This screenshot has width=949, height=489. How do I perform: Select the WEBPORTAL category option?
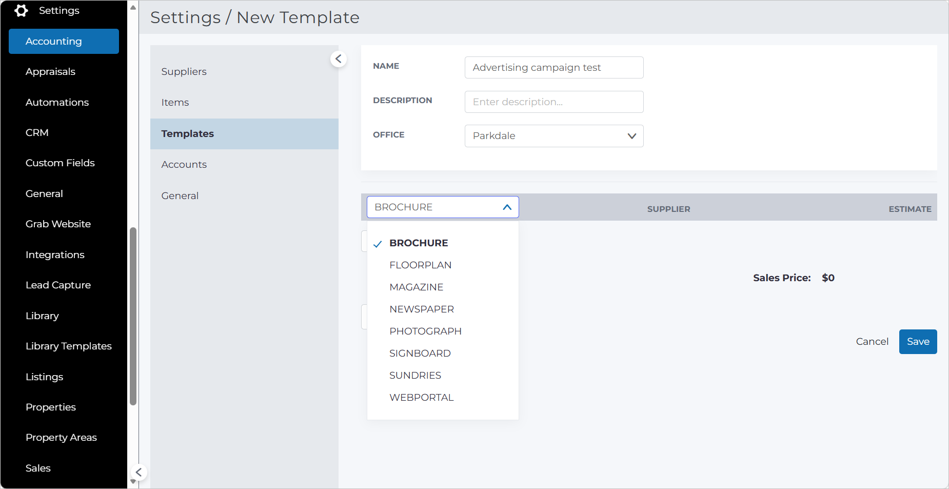422,398
